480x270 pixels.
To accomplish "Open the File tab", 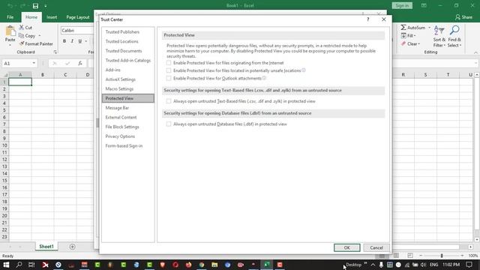I will point(10,17).
